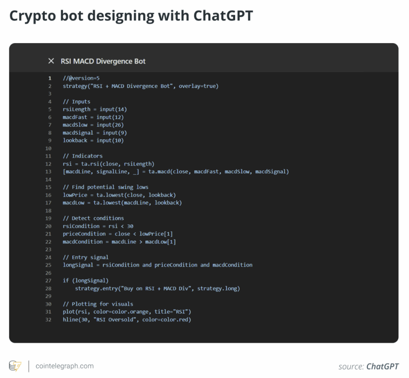Select the RSI MACD Divergence Bot title
The width and height of the screenshot is (409, 378).
[x=103, y=61]
